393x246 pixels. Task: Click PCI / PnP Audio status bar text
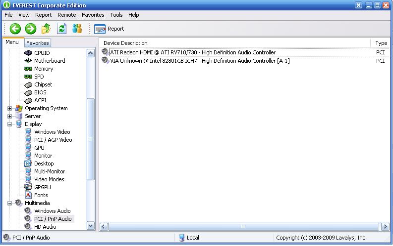tap(31, 238)
